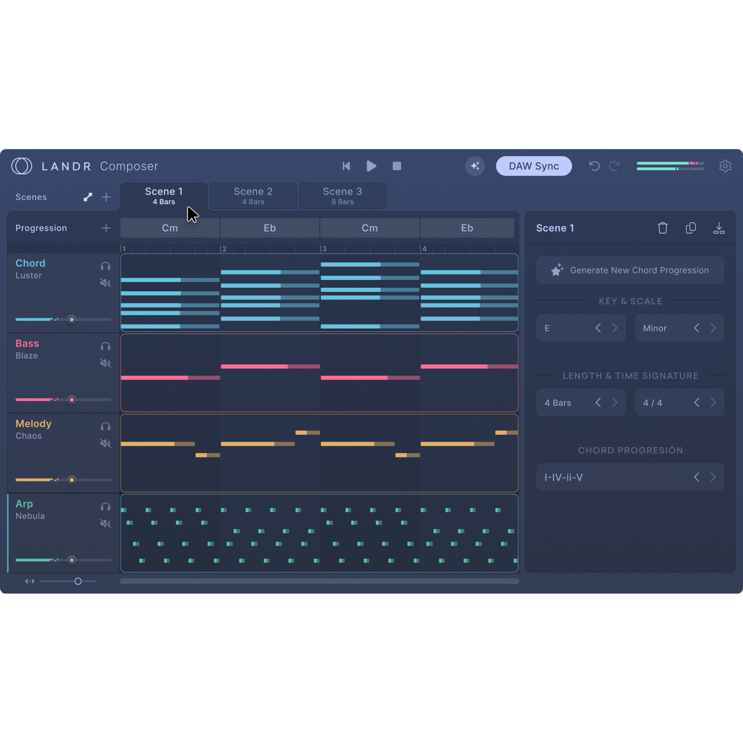Duplicate Scene 1 with the copy icon
The height and width of the screenshot is (743, 743).
click(691, 228)
